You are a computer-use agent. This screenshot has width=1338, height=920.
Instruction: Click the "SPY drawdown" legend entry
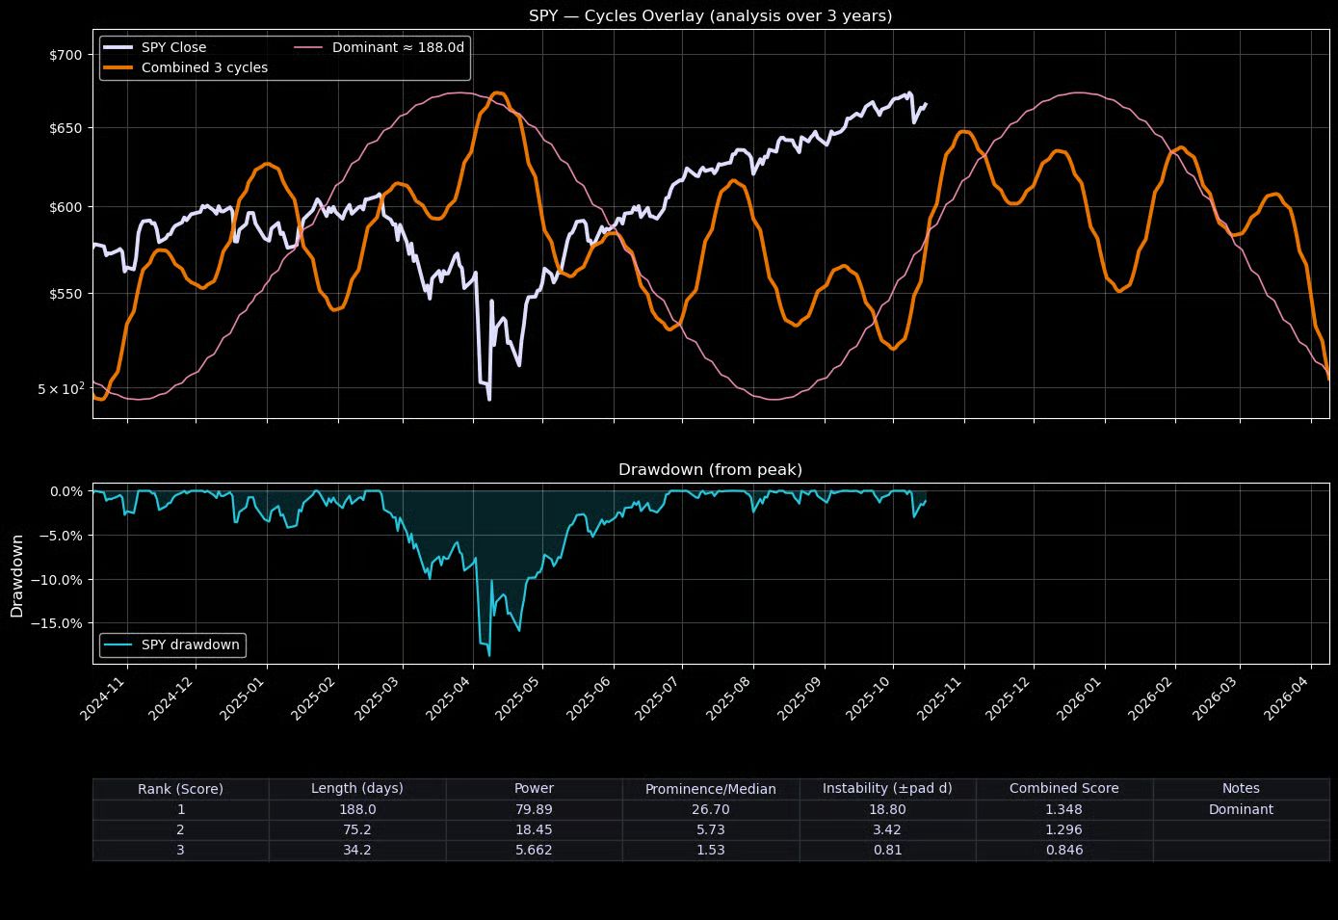click(x=172, y=644)
